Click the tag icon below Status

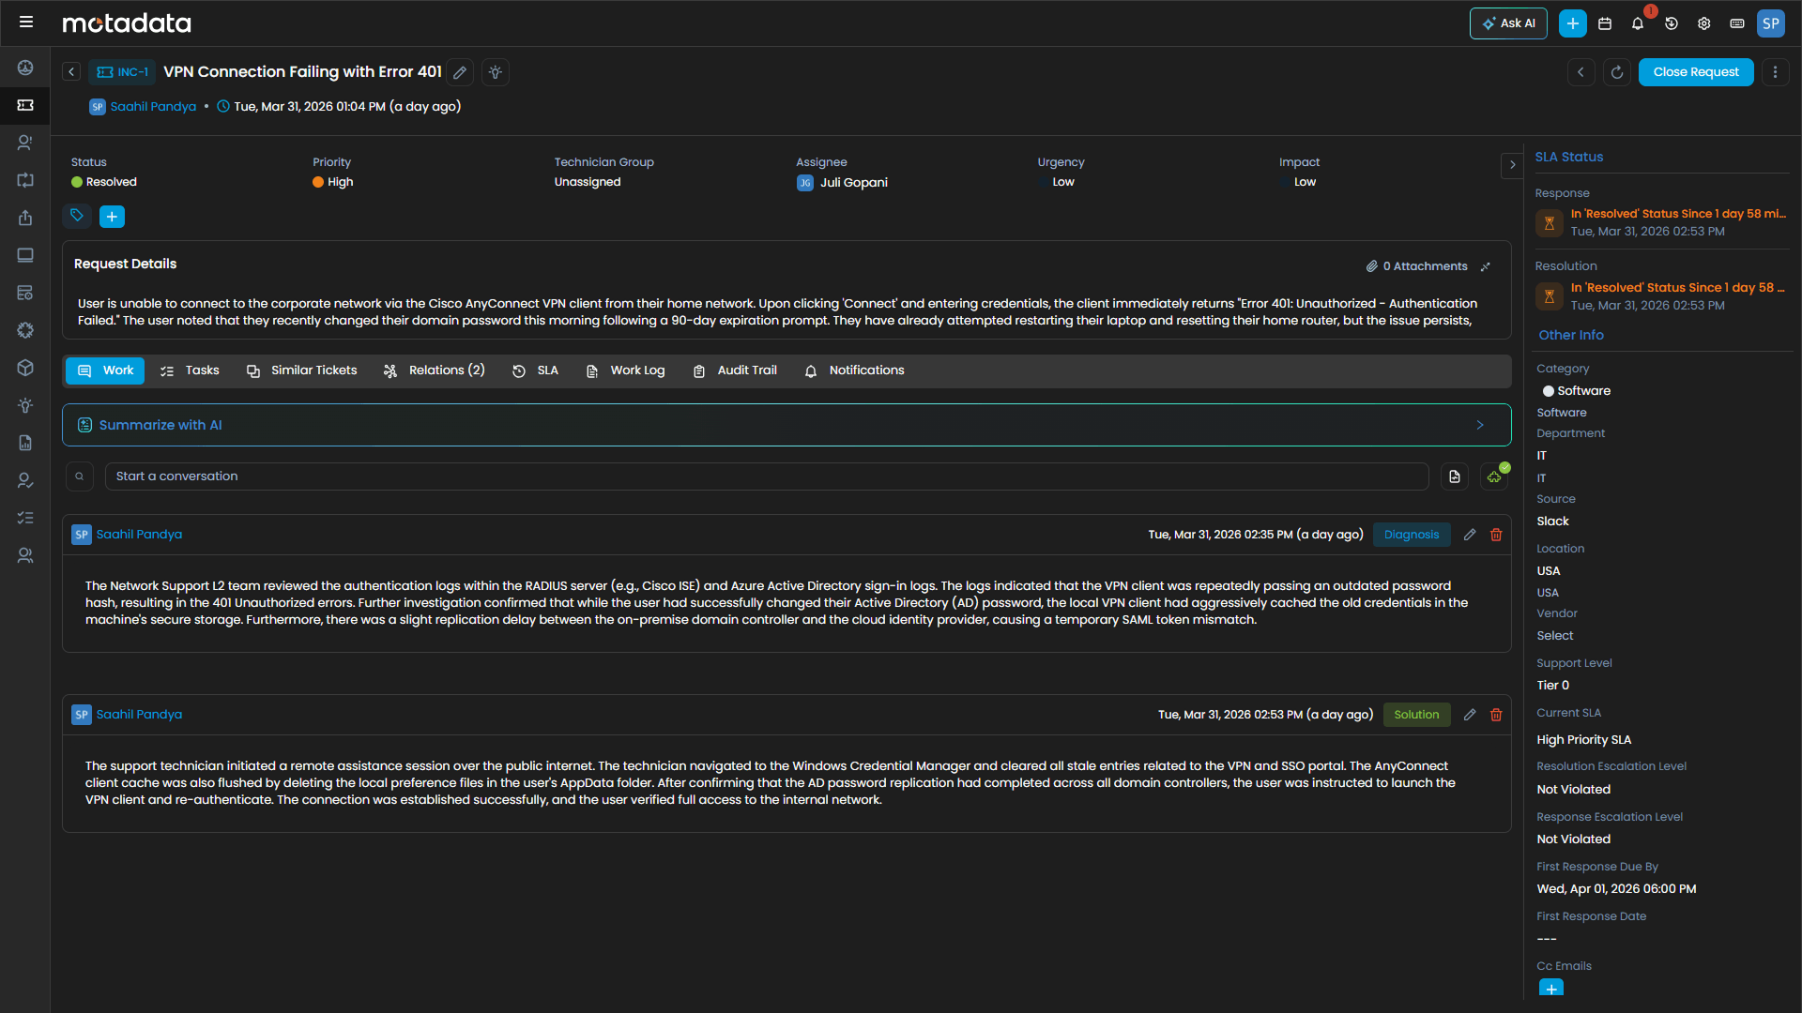click(77, 217)
